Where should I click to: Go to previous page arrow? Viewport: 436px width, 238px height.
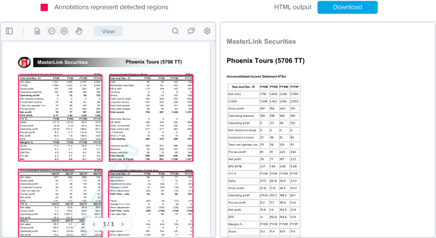point(94,224)
